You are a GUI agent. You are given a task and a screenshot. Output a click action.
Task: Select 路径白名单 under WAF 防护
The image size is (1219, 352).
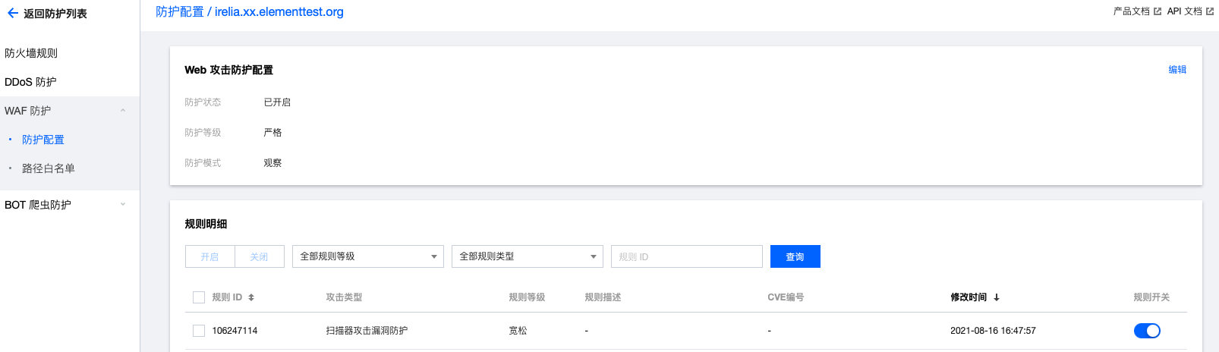click(x=49, y=168)
